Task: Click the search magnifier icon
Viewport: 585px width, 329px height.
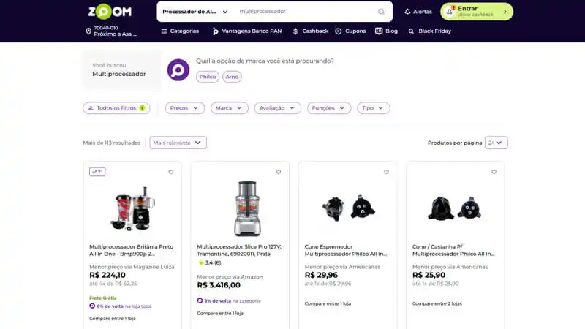Action: coord(381,12)
